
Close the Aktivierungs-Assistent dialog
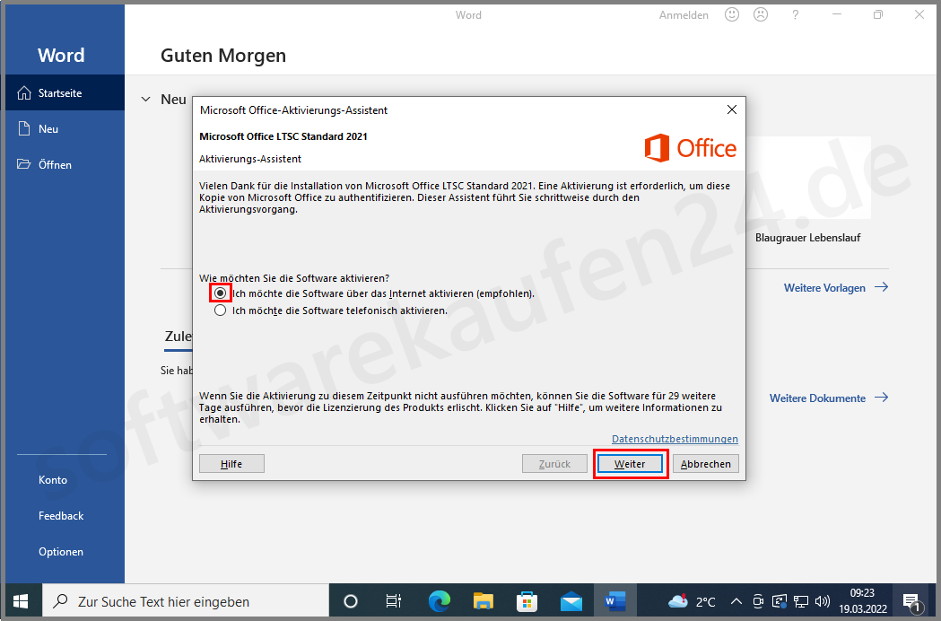[x=732, y=109]
